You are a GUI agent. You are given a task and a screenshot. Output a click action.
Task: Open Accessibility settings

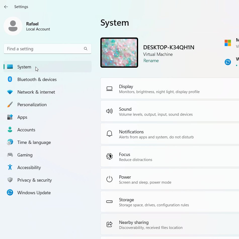48,167
